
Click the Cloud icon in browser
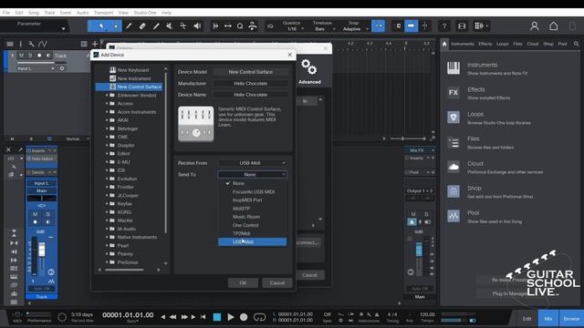[x=454, y=167]
